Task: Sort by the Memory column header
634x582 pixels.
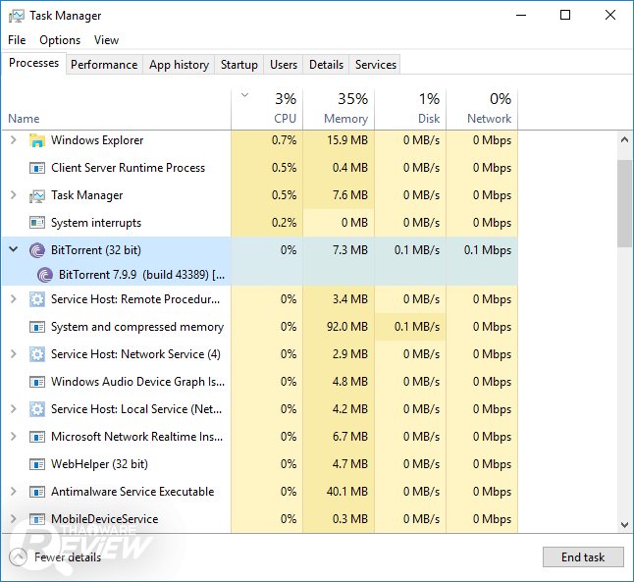Action: coord(339,109)
